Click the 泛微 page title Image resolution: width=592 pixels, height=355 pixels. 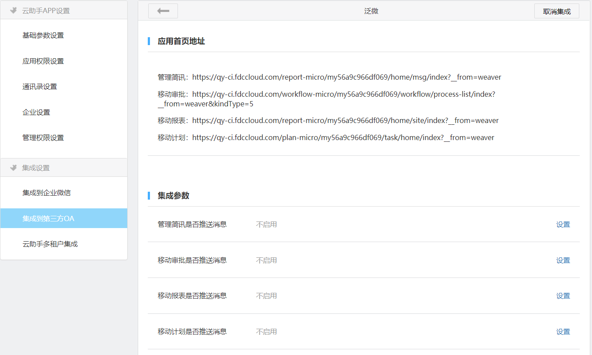click(x=371, y=11)
